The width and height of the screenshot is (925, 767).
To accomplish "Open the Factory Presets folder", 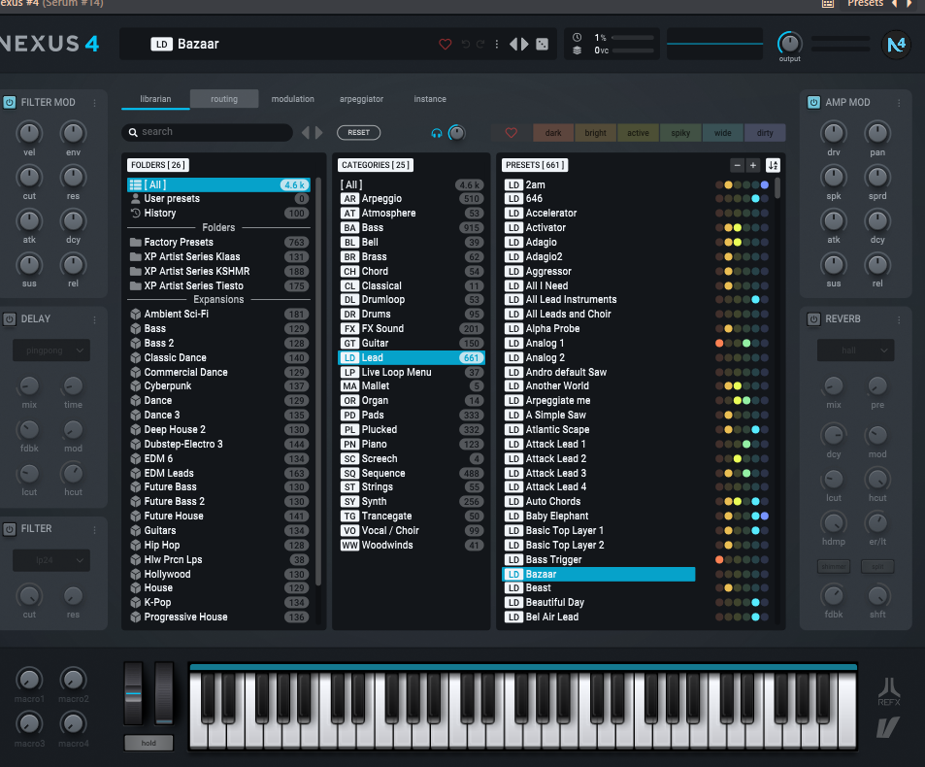I will coord(218,243).
